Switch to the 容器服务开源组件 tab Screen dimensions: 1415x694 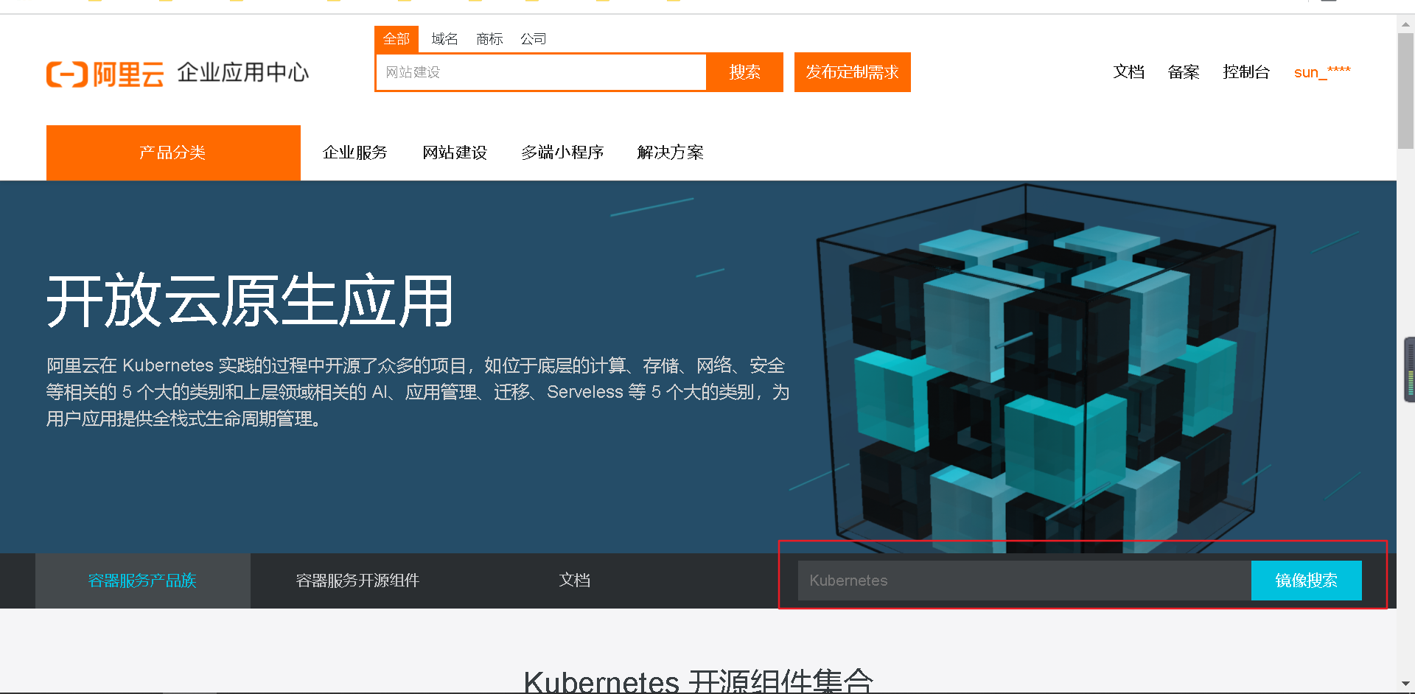[x=357, y=581]
